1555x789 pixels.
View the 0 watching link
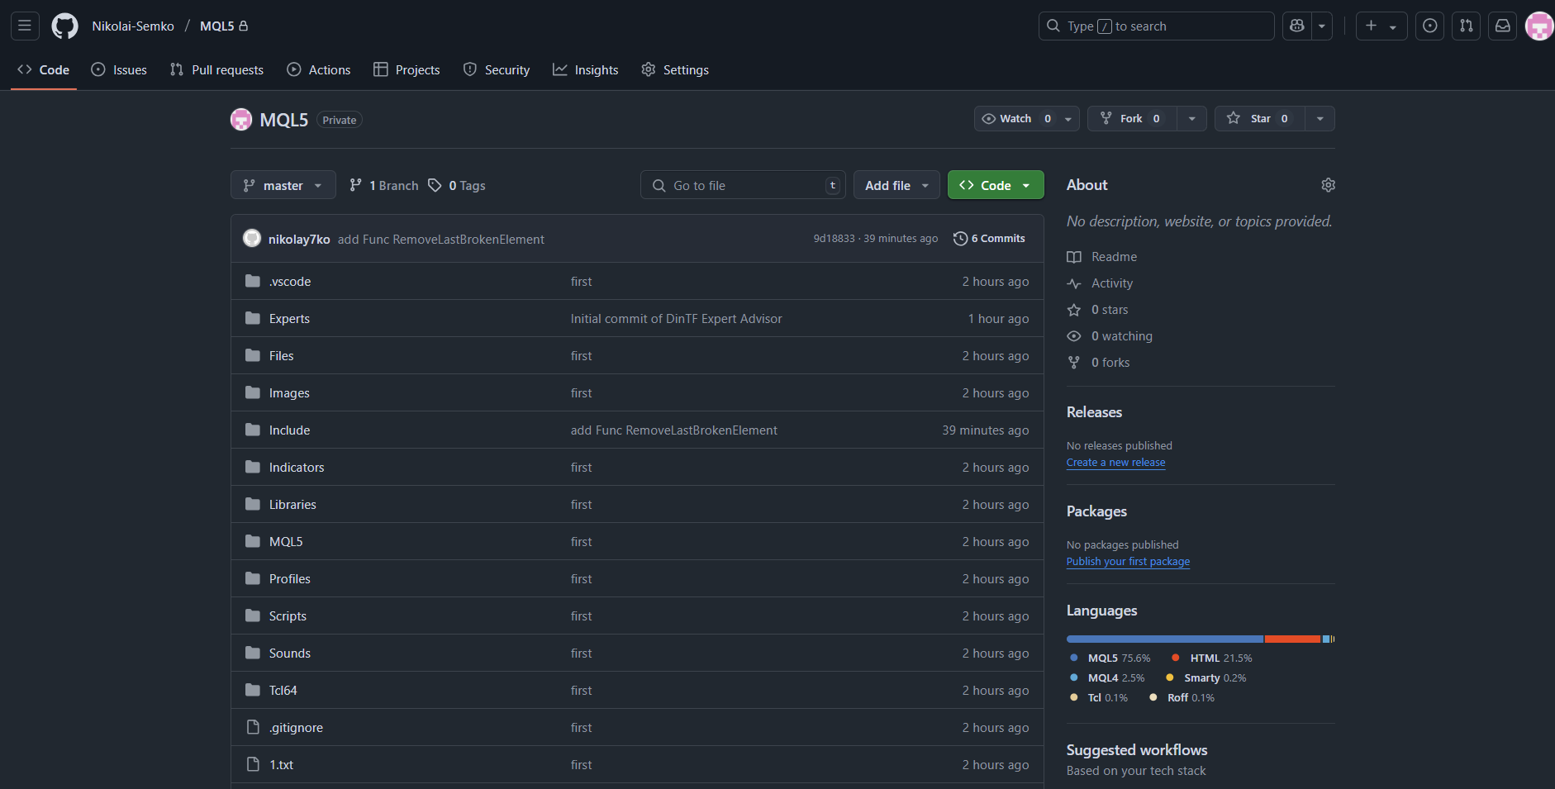[x=1110, y=336]
